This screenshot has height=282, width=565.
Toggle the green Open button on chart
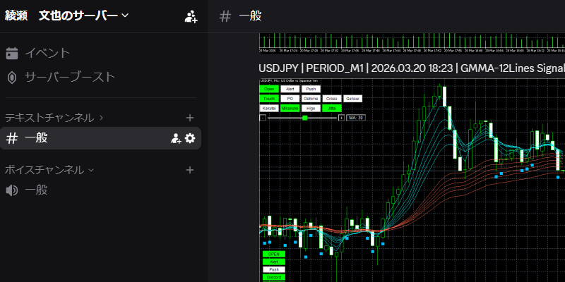tap(268, 89)
